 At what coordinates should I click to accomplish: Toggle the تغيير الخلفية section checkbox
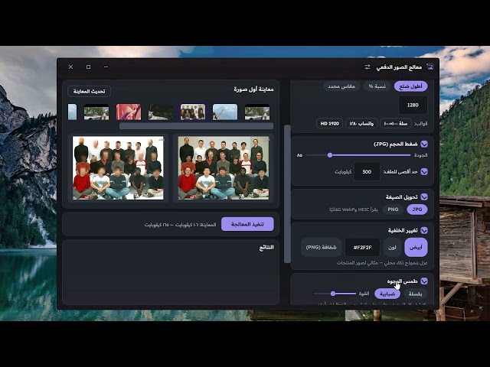coord(424,230)
